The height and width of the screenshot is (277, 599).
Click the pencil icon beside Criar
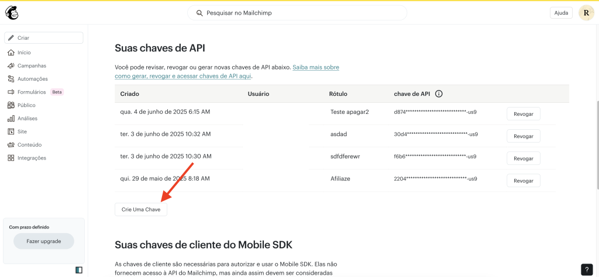[11, 38]
